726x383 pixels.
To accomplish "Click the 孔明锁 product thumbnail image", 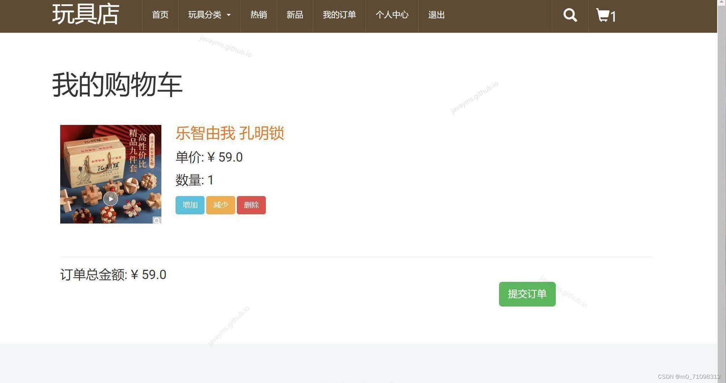I will pos(111,174).
